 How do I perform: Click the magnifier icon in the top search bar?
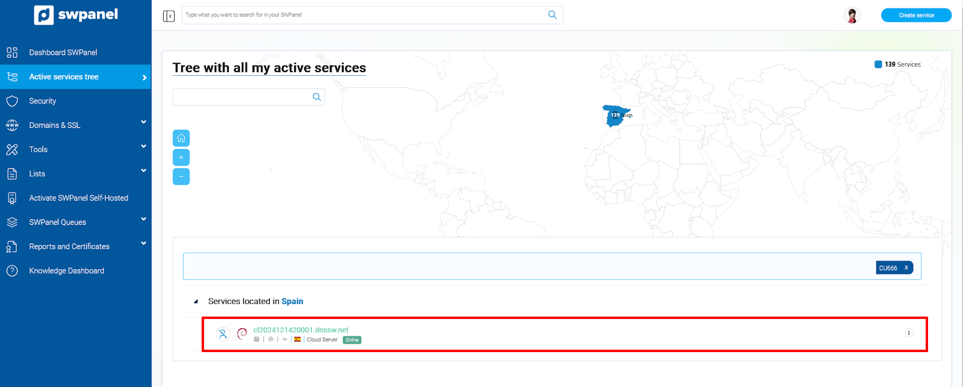tap(552, 15)
